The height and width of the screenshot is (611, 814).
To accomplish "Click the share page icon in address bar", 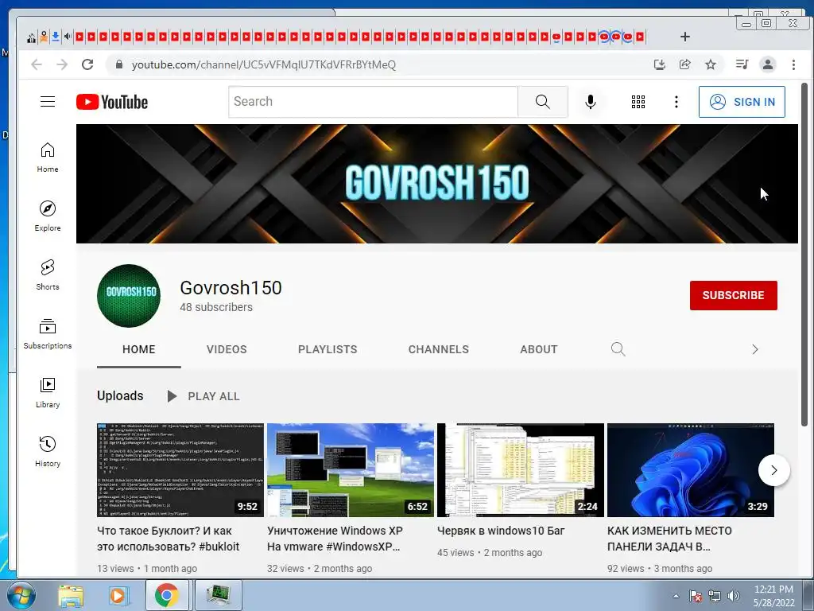I will [685, 64].
